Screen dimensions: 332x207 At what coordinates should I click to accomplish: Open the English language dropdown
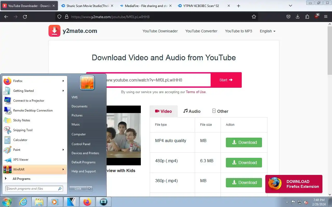pos(267,31)
